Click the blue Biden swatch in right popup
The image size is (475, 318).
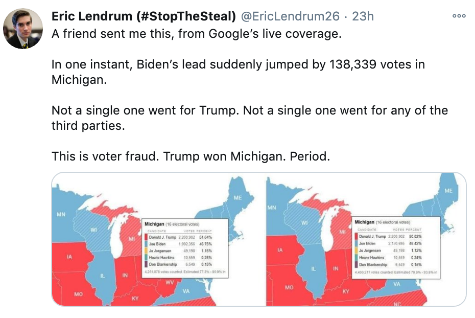(357, 243)
